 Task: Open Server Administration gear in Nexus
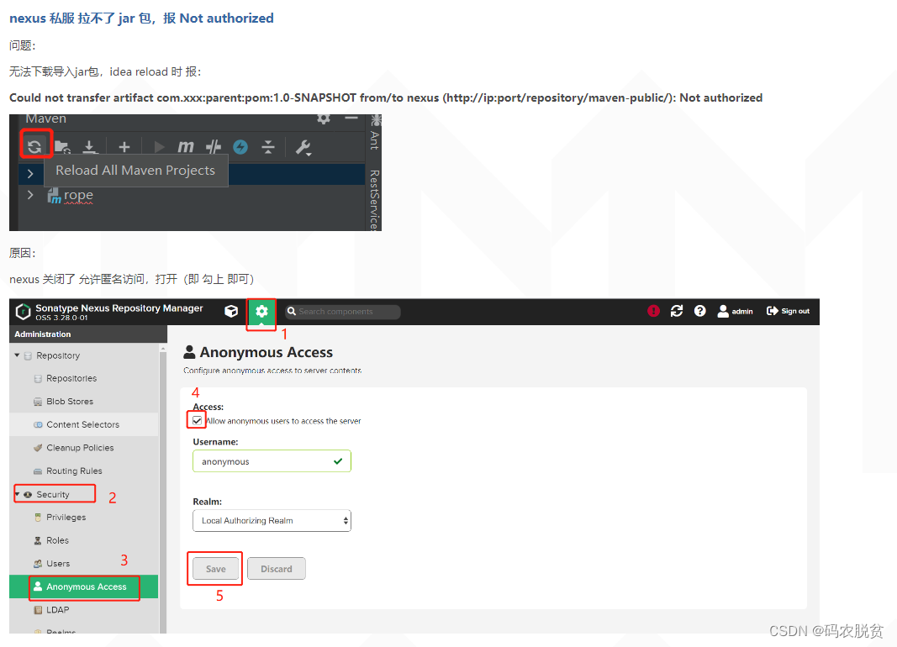261,312
